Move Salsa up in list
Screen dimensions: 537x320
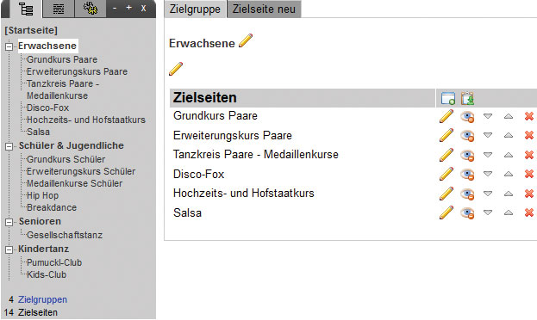pos(509,212)
